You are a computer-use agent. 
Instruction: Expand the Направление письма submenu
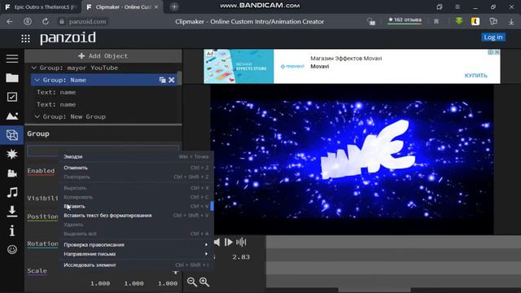136,254
